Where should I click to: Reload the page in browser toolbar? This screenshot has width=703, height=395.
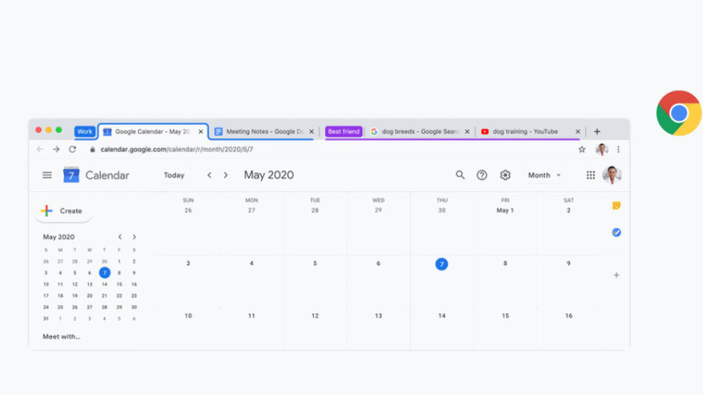click(x=72, y=149)
